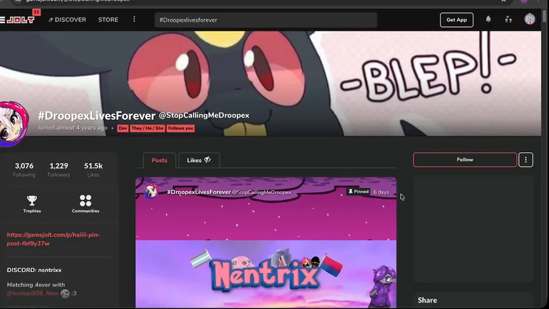Open the top navigation more-options dots

pos(134,20)
